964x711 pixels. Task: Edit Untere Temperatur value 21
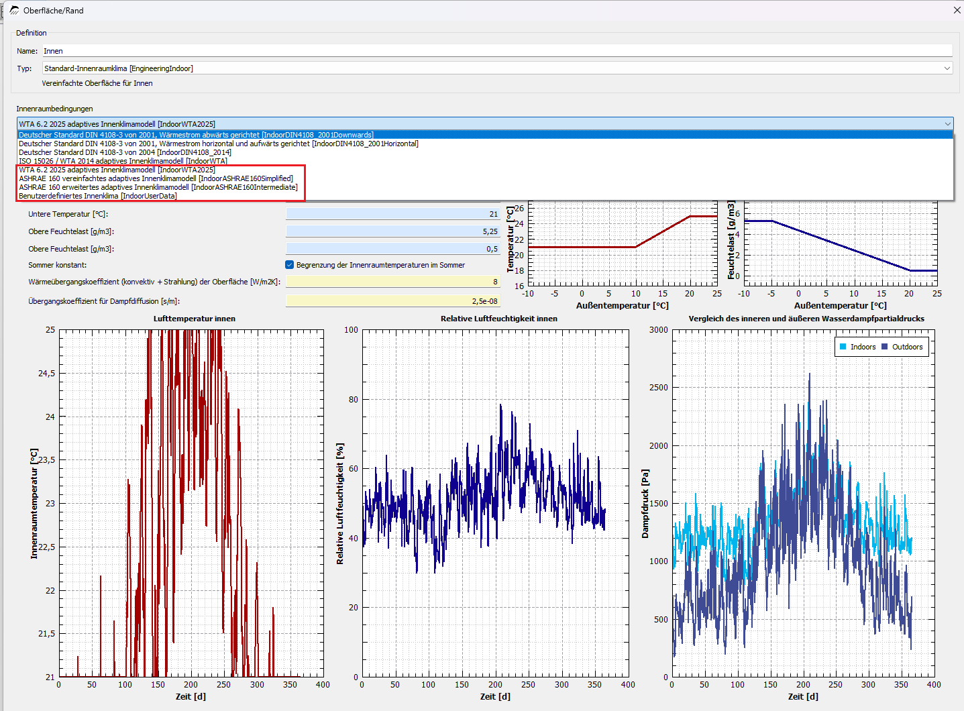point(393,214)
